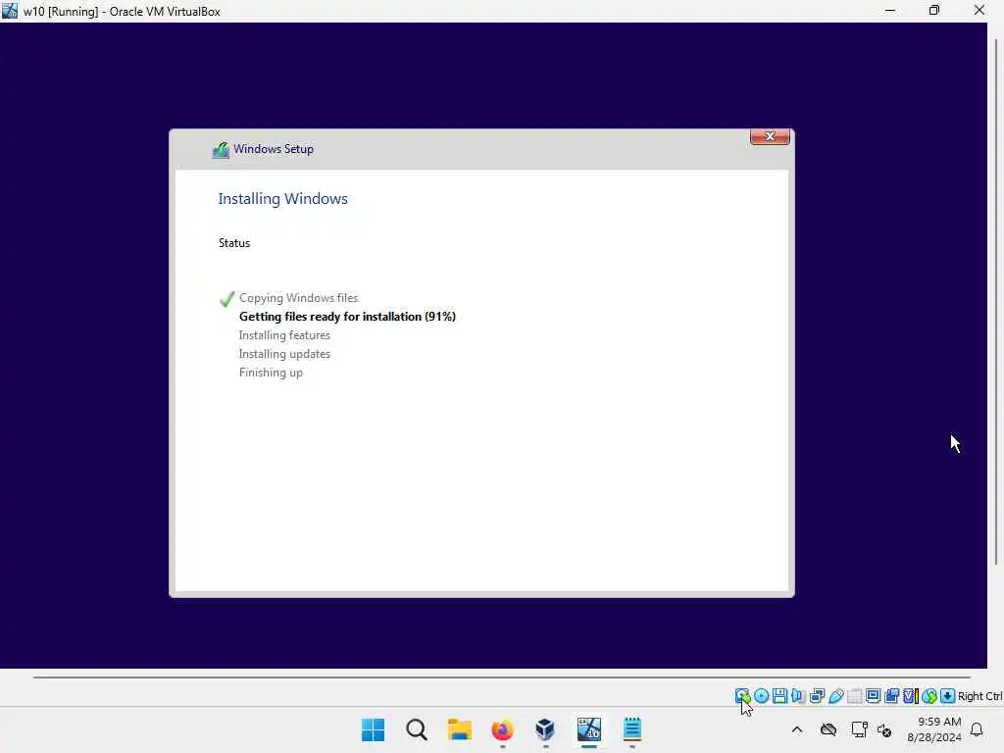The width and height of the screenshot is (1004, 753).
Task: Switch to Firefox in the taskbar
Action: pyautogui.click(x=503, y=729)
